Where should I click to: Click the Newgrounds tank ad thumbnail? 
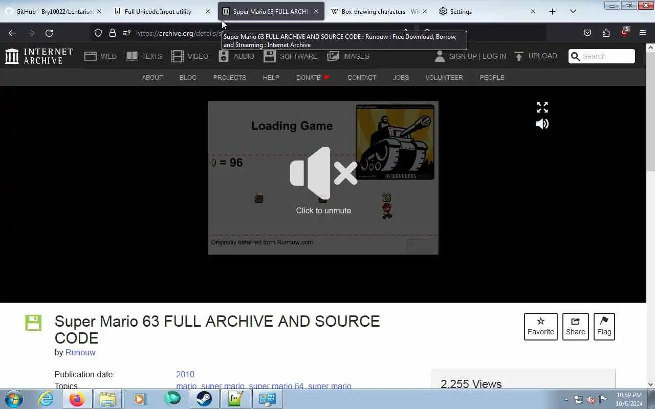pos(395,142)
